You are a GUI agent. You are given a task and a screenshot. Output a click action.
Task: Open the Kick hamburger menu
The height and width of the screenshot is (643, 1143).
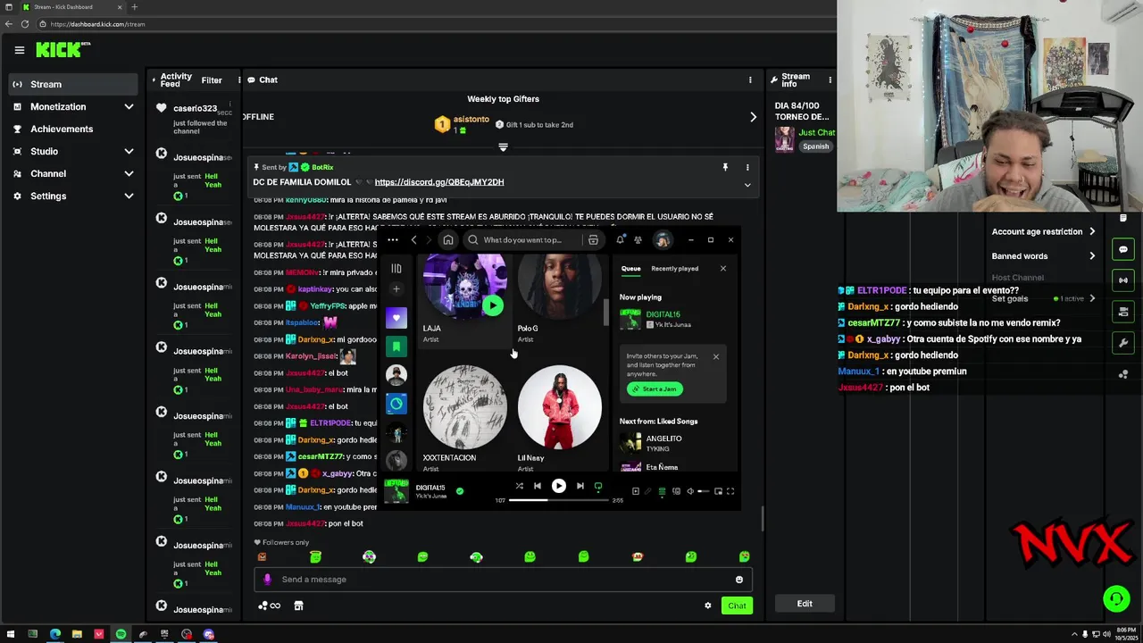tap(19, 50)
